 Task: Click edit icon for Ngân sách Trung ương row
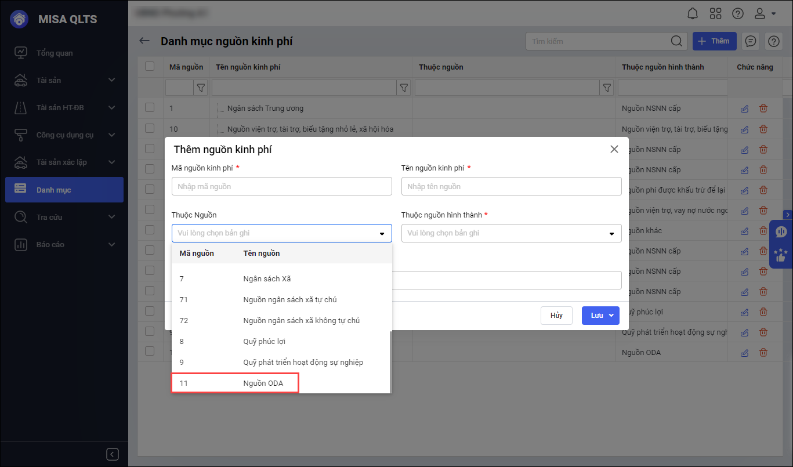[744, 108]
